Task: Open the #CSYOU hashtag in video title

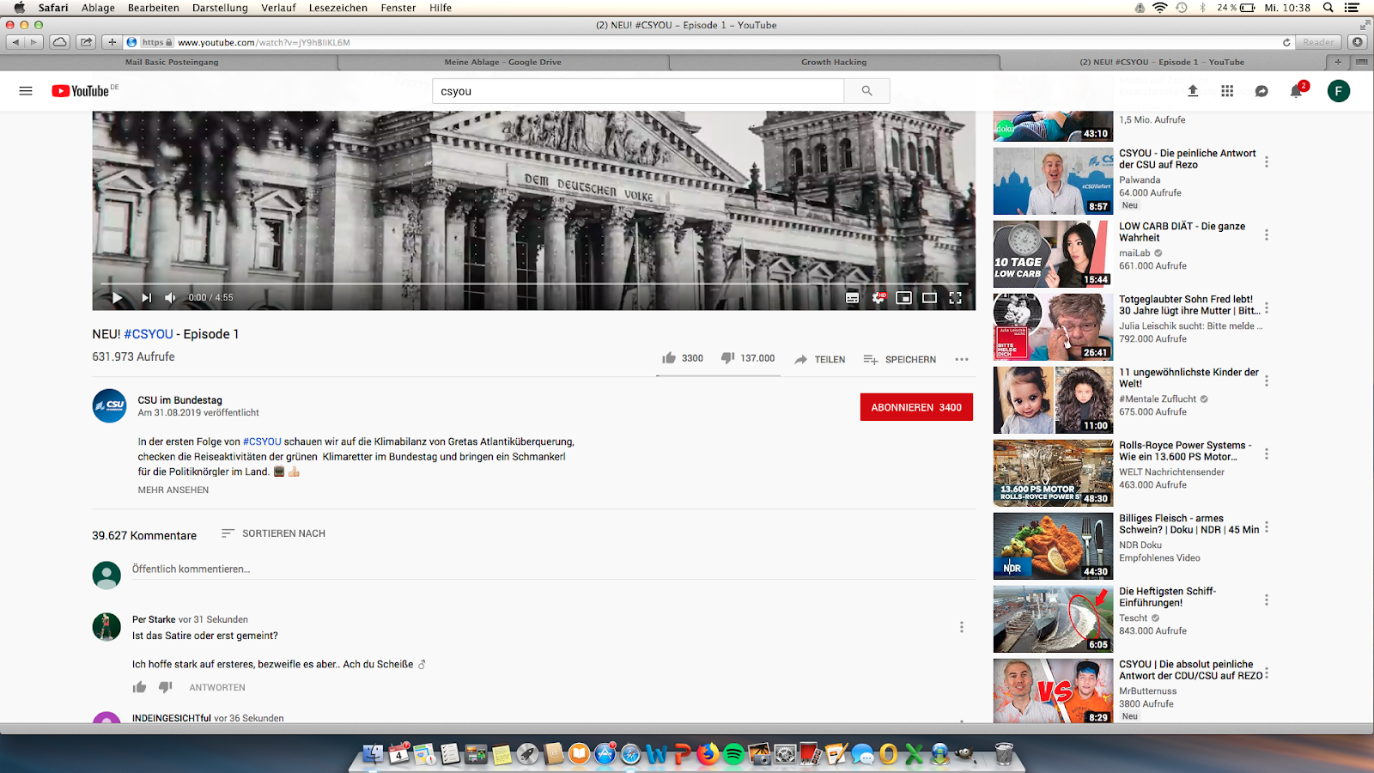Action: click(x=149, y=334)
